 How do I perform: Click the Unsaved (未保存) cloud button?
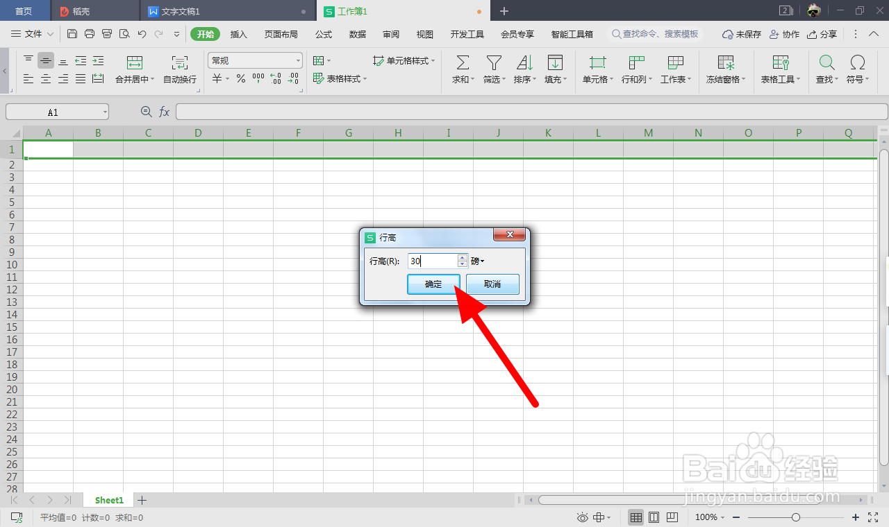742,34
